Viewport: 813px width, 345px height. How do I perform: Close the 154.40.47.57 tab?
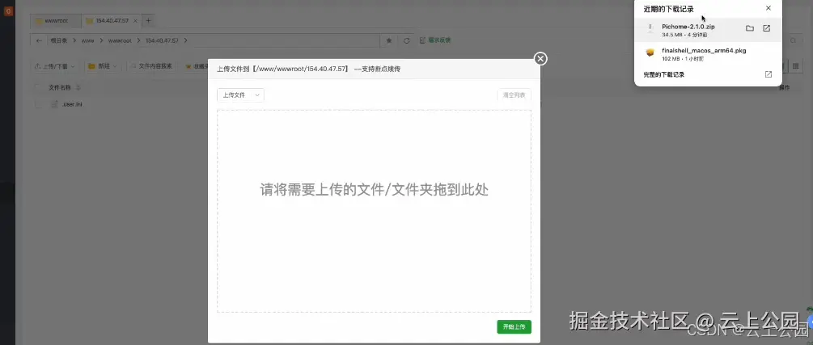tap(135, 21)
